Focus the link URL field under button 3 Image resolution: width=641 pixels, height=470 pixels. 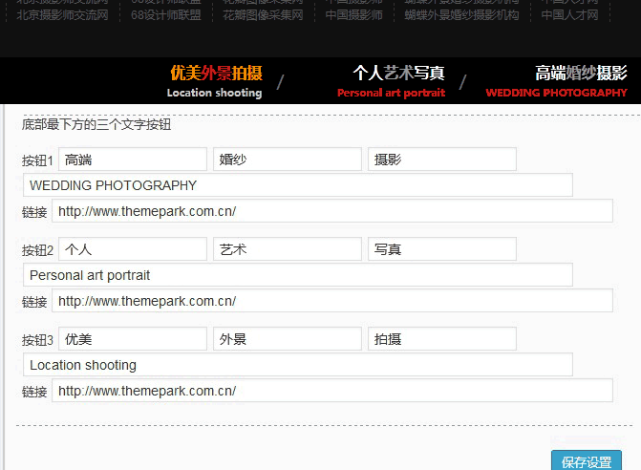[x=331, y=391]
